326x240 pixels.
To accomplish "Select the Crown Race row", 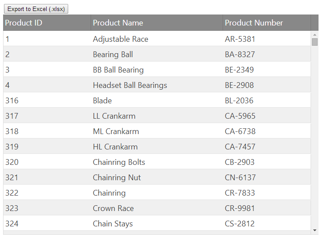I will 113,208.
